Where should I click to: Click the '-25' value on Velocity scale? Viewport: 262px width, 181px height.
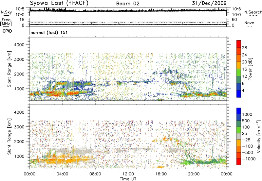(x=246, y=140)
